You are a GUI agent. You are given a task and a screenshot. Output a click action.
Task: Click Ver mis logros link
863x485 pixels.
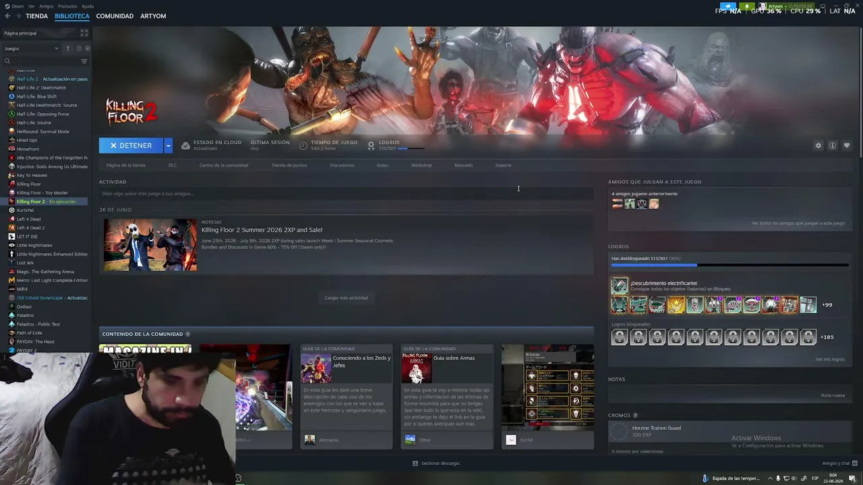coord(830,359)
